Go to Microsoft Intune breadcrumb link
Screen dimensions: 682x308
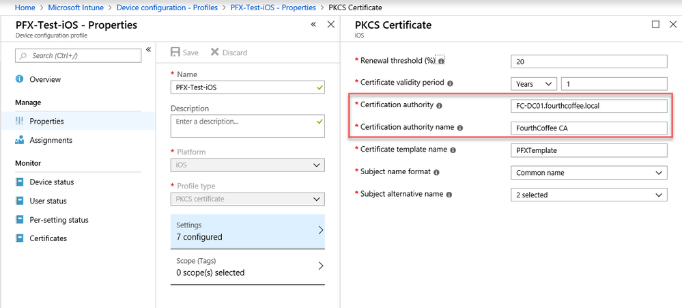[x=76, y=8]
